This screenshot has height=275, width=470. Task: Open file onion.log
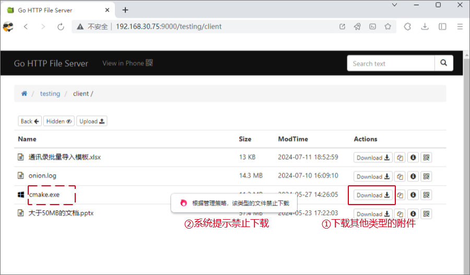pos(42,175)
